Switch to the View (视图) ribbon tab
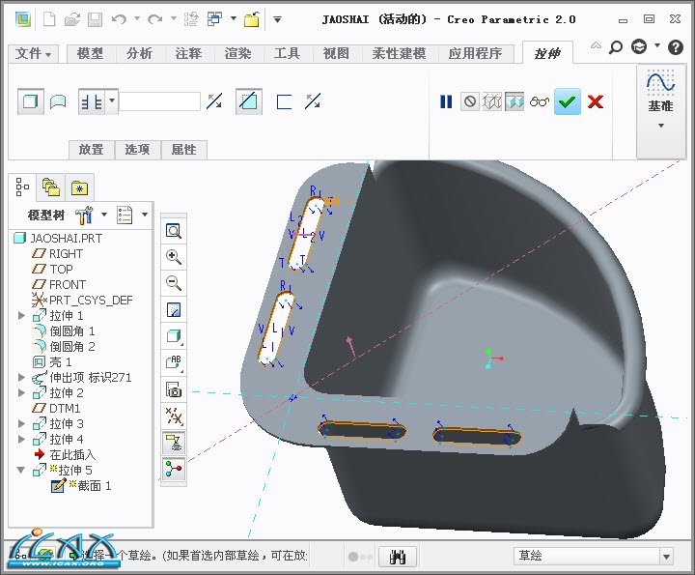Screen dimensions: 695x575 pos(336,54)
